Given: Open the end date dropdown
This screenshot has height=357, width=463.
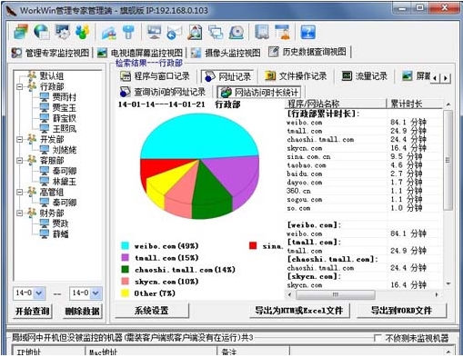Looking at the screenshot, I should coord(96,293).
